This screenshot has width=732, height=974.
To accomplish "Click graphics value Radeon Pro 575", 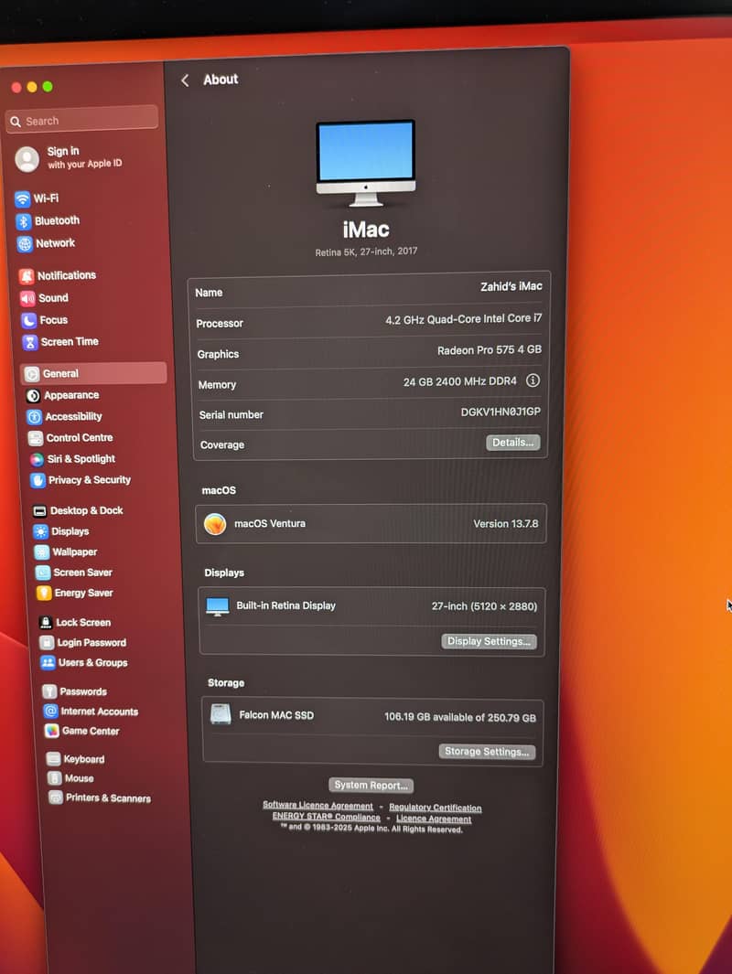I will click(x=489, y=350).
